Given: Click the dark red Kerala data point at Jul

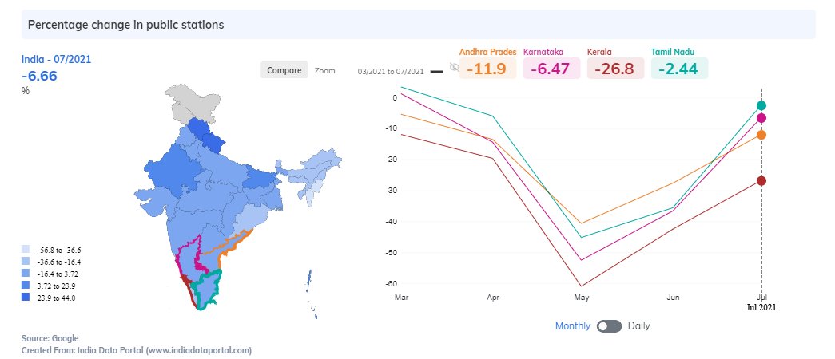Looking at the screenshot, I should point(761,181).
